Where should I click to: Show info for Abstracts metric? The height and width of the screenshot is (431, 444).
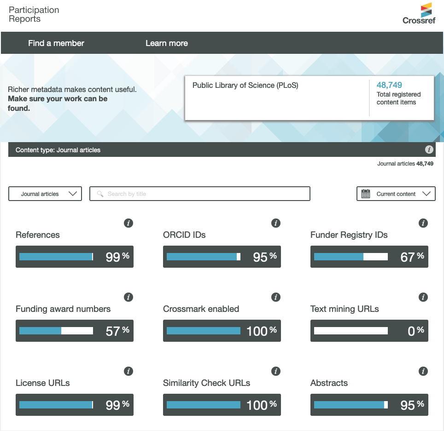pos(423,371)
